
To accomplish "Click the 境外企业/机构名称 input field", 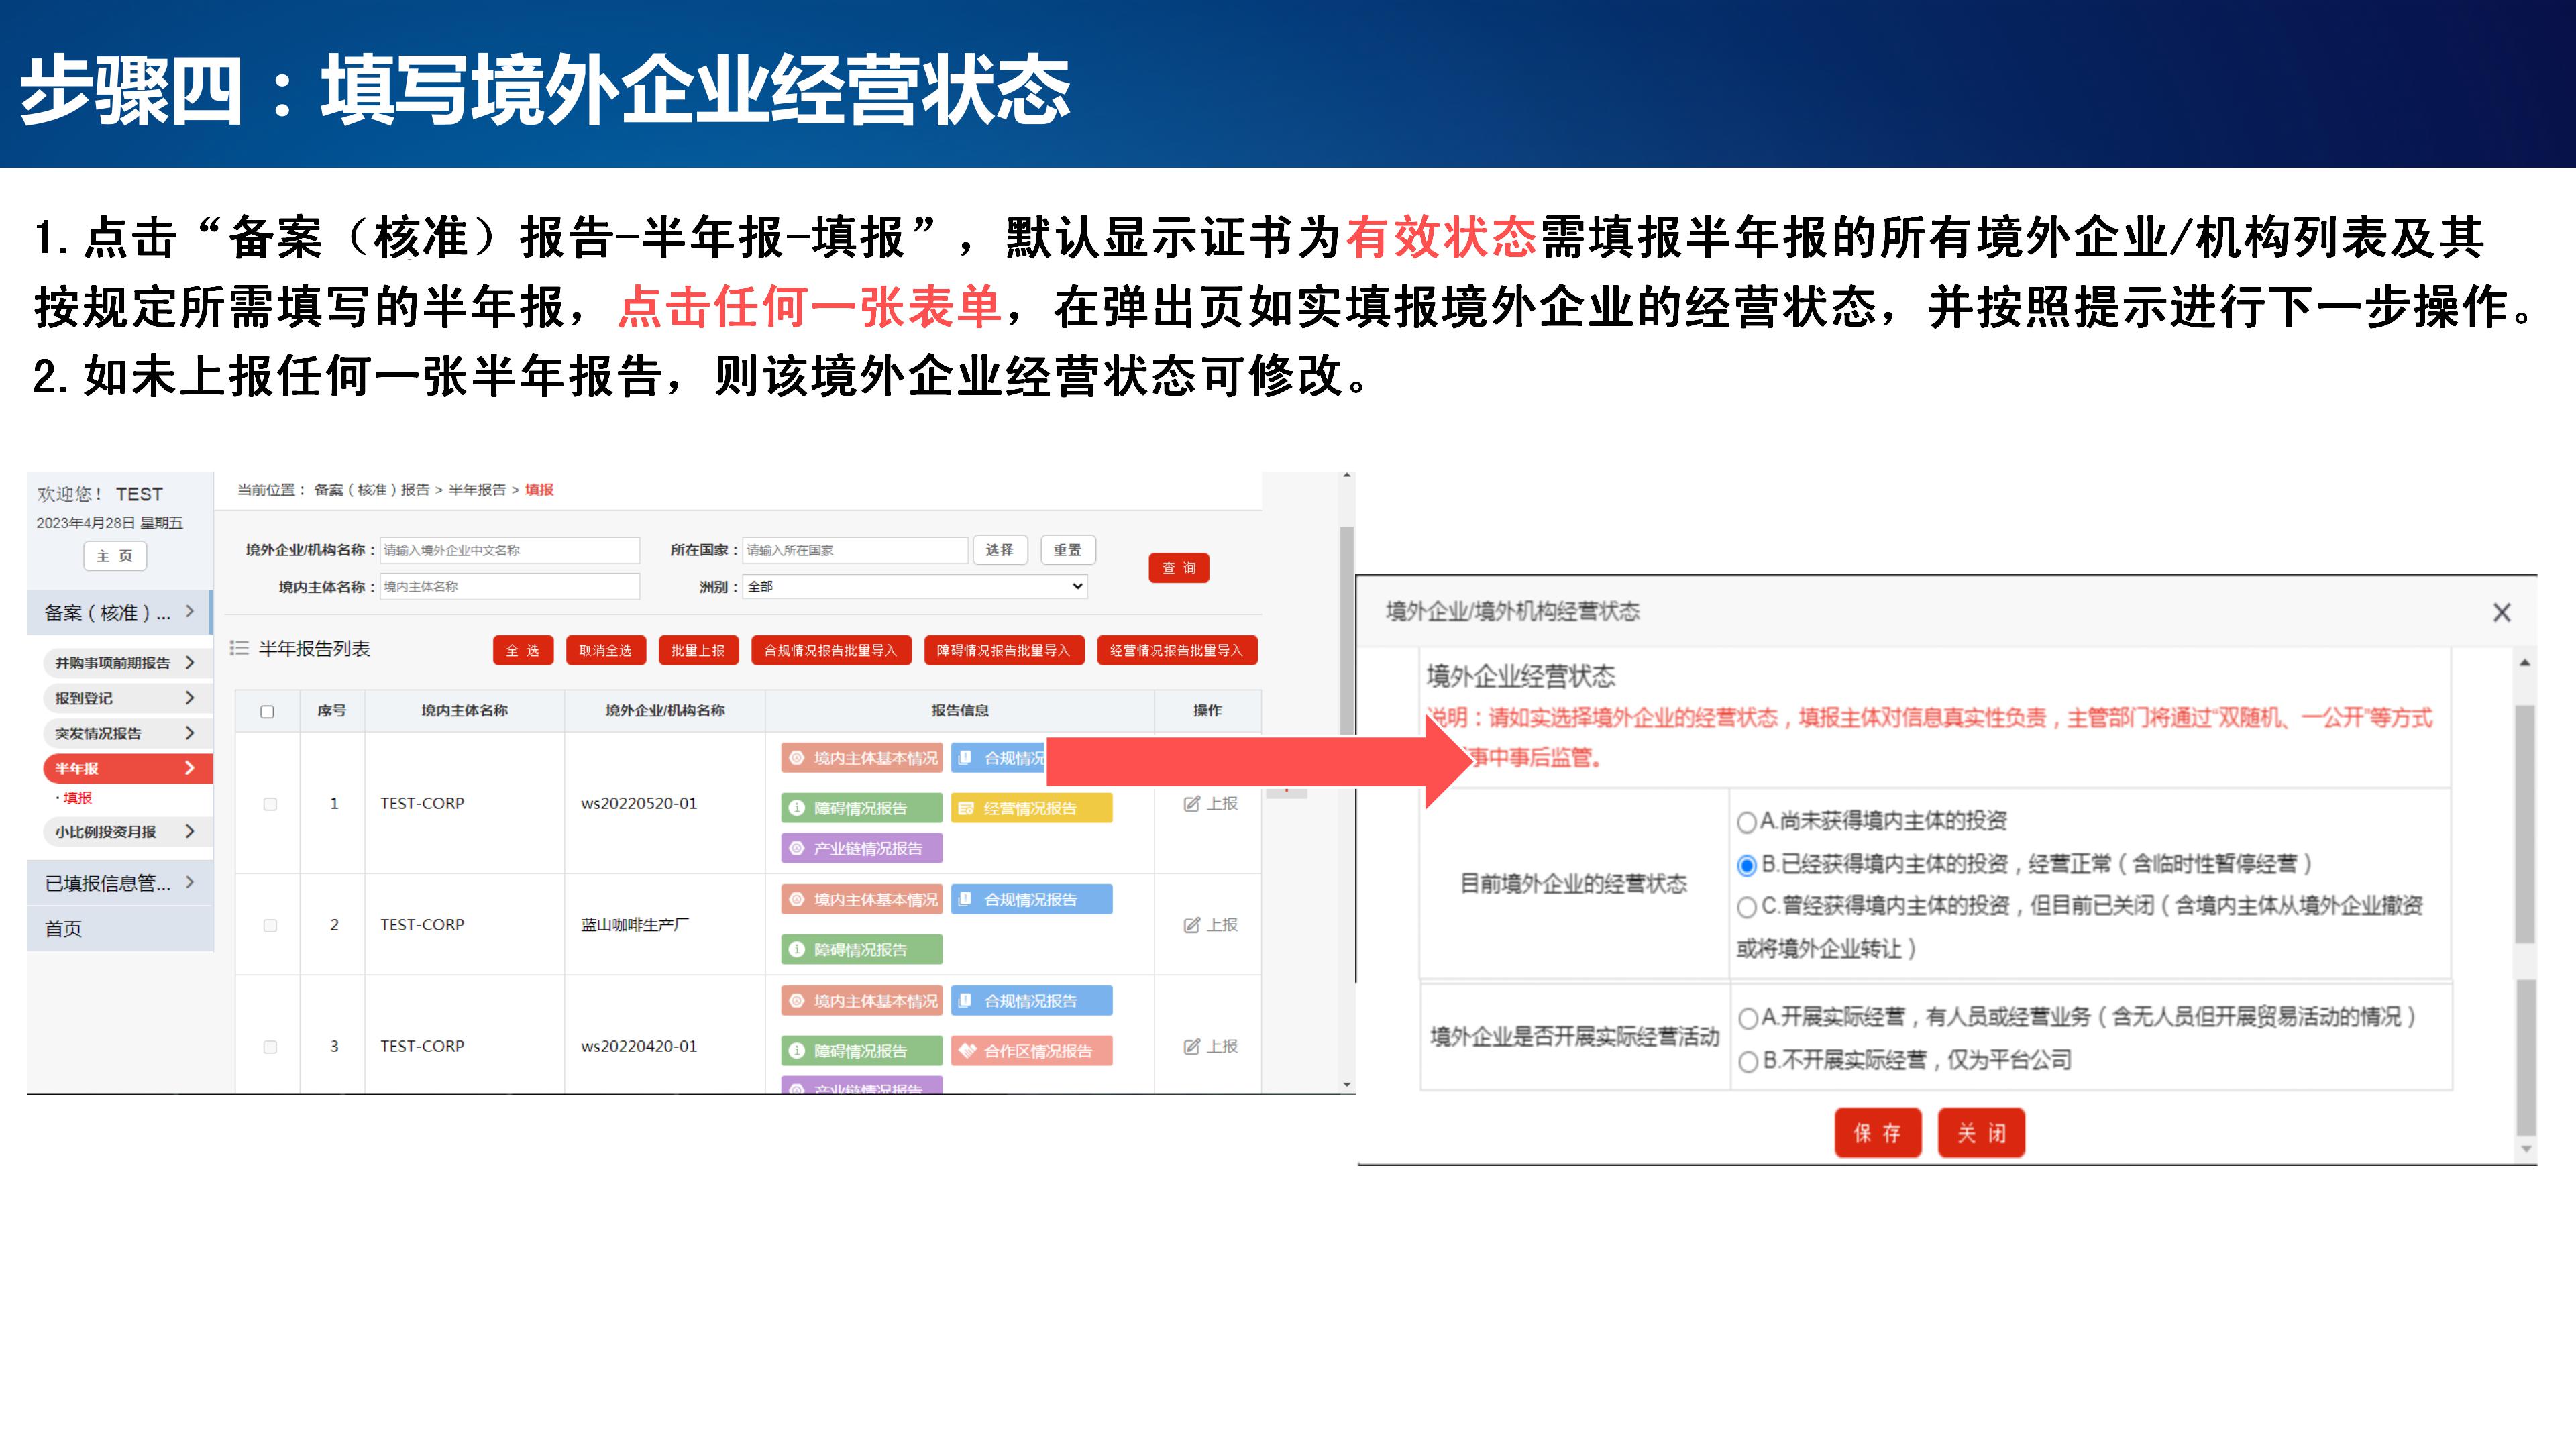I will point(509,551).
